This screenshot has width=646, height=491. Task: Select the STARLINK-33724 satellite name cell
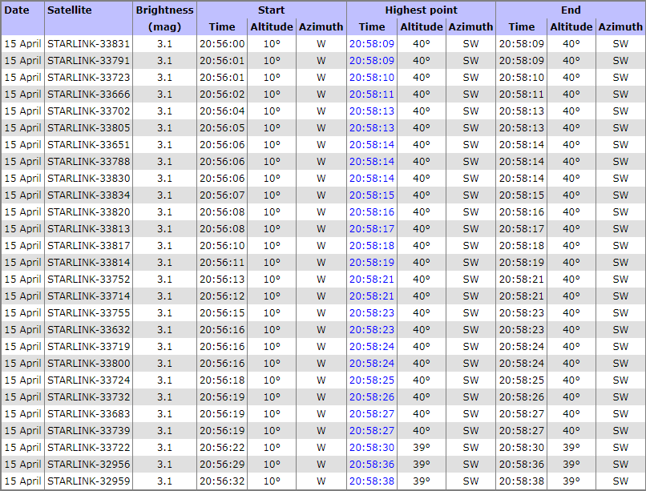(89, 380)
